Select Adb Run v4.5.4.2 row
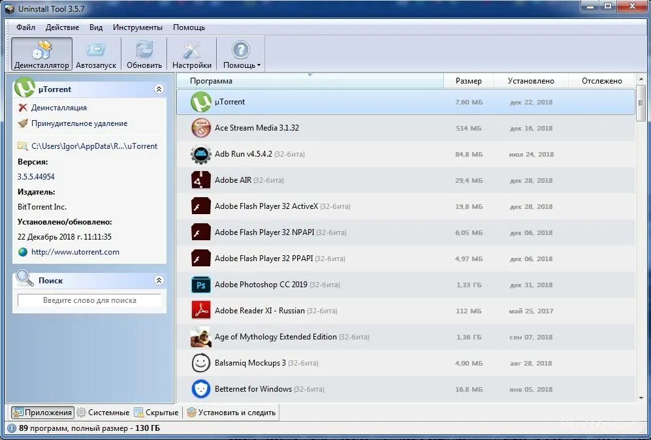 click(405, 154)
